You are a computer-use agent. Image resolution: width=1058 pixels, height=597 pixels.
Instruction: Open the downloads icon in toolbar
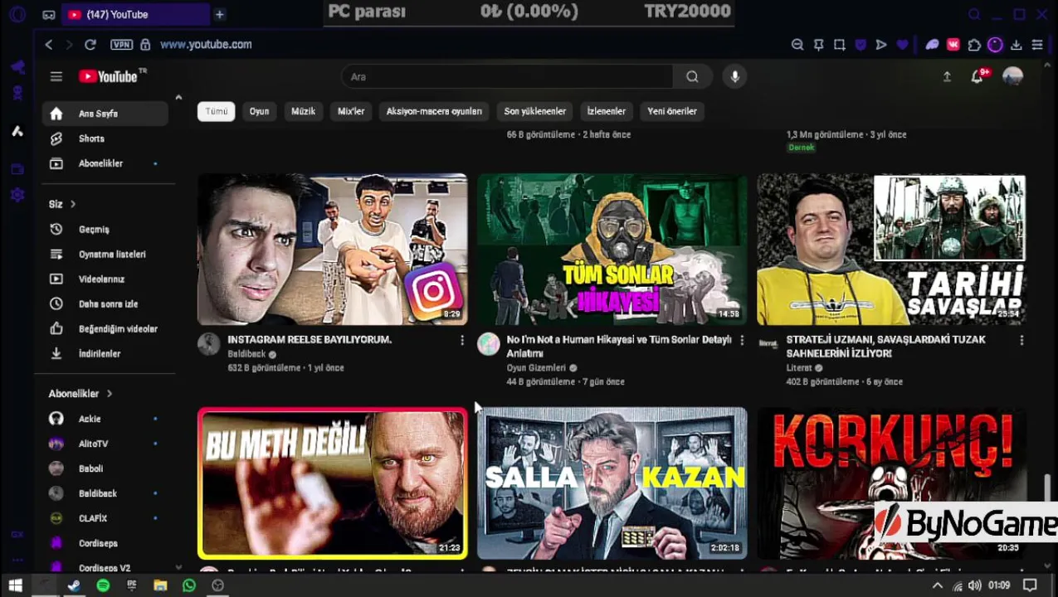tap(1017, 45)
